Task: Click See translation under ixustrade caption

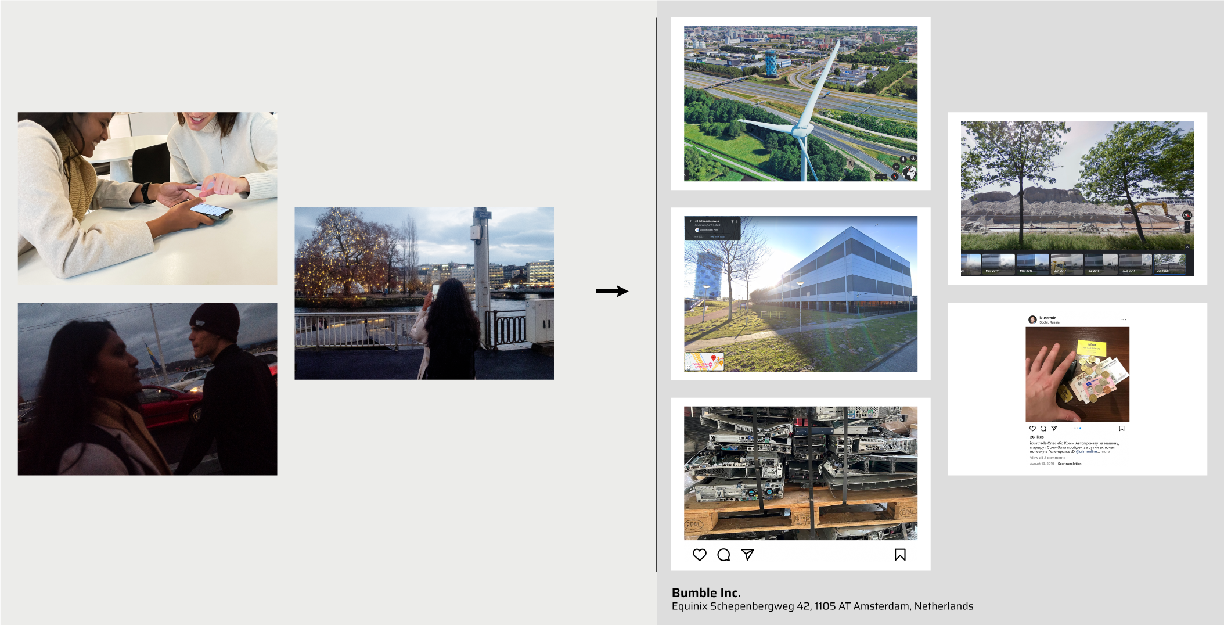Action: (x=1070, y=464)
